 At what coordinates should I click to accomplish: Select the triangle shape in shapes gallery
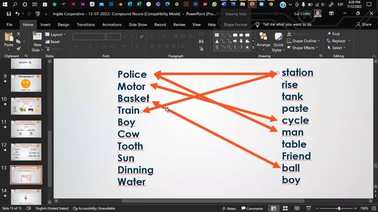click(217, 41)
